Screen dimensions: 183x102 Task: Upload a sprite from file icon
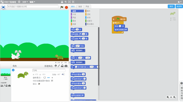tap(62, 66)
